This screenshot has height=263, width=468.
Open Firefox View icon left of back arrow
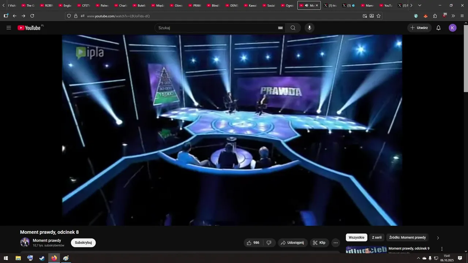(x=6, y=16)
